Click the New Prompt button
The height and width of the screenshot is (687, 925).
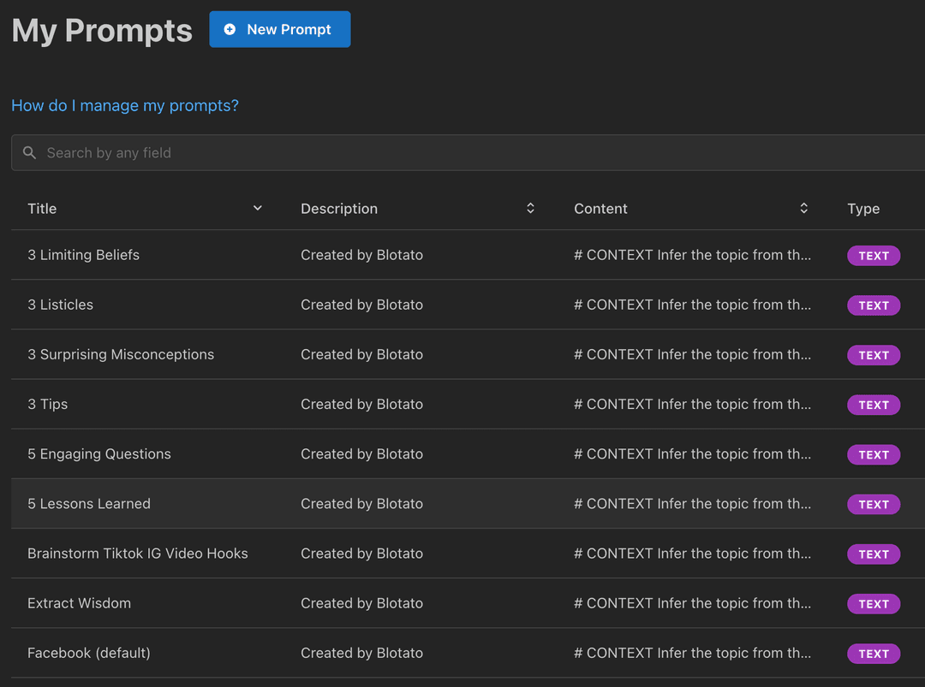(279, 30)
